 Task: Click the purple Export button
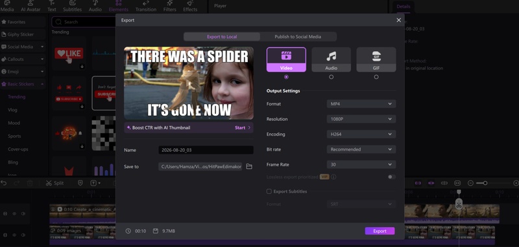click(x=380, y=231)
